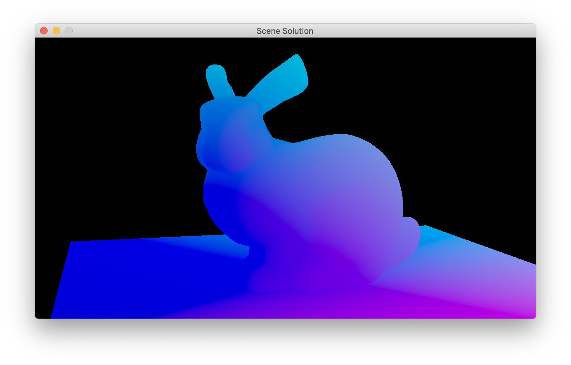Click the greyed-out zoom button
The width and height of the screenshot is (571, 365).
[69, 31]
